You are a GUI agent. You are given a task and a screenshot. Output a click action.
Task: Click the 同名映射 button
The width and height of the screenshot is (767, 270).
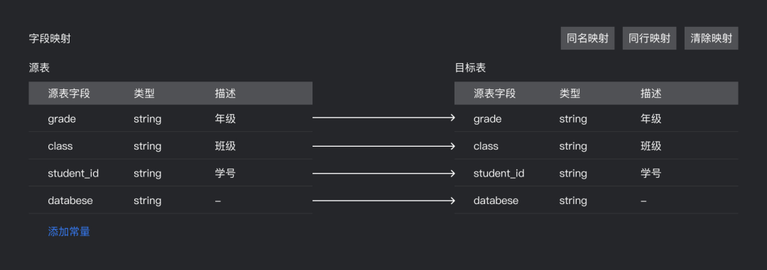click(587, 38)
